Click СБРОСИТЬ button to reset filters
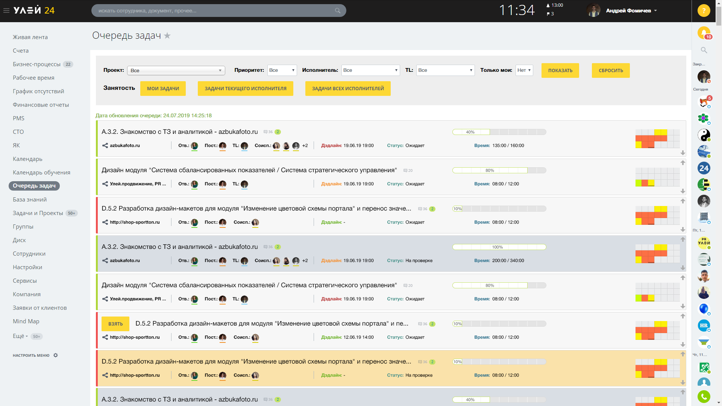 tap(611, 70)
